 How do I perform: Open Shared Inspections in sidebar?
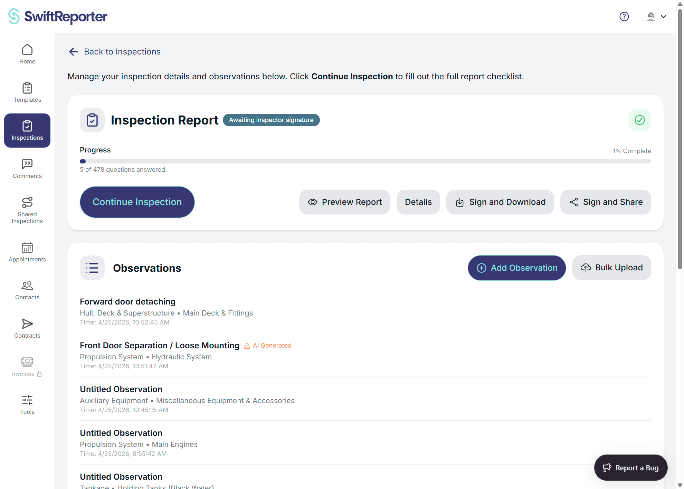point(27,210)
